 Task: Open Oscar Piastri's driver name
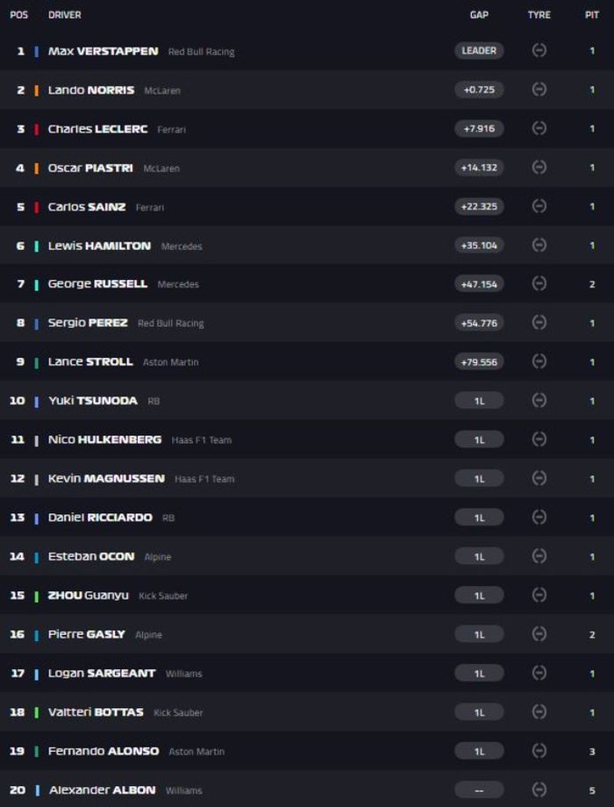pyautogui.click(x=90, y=168)
